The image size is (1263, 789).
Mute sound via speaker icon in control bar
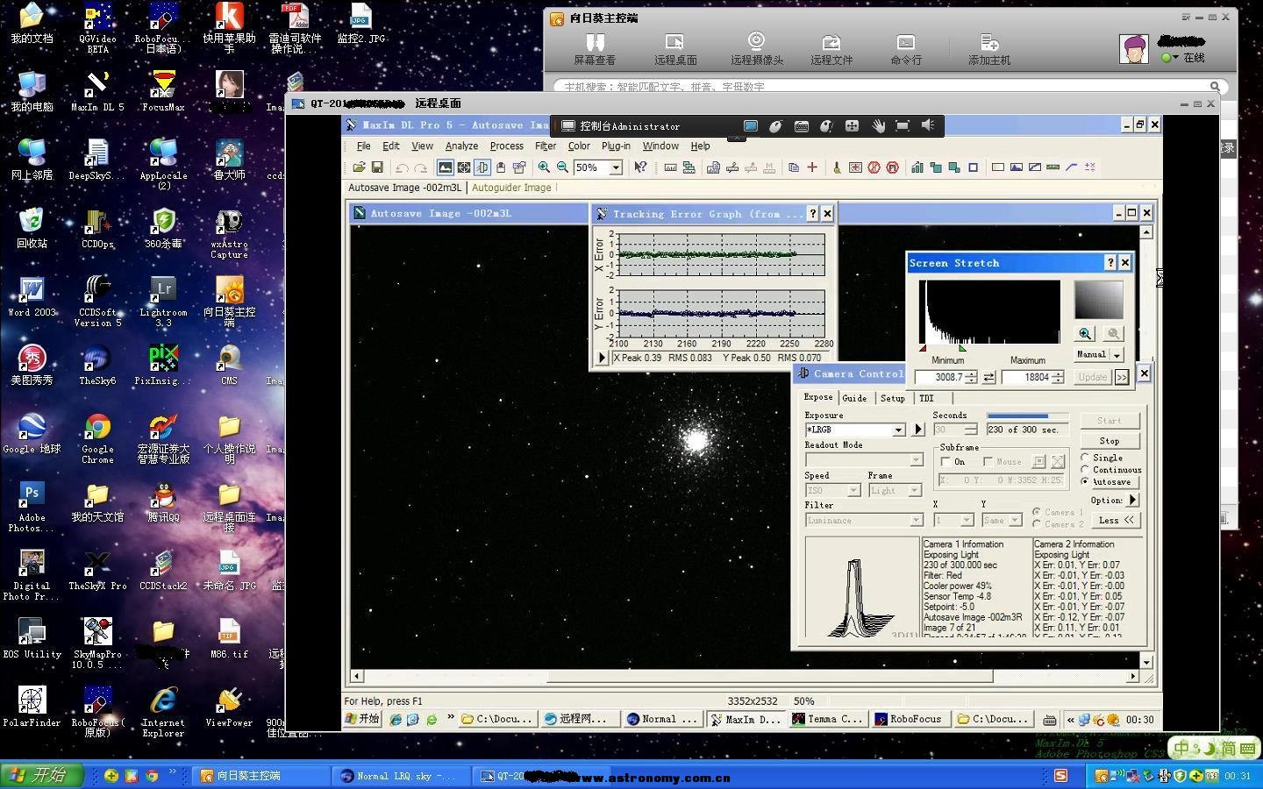click(928, 126)
